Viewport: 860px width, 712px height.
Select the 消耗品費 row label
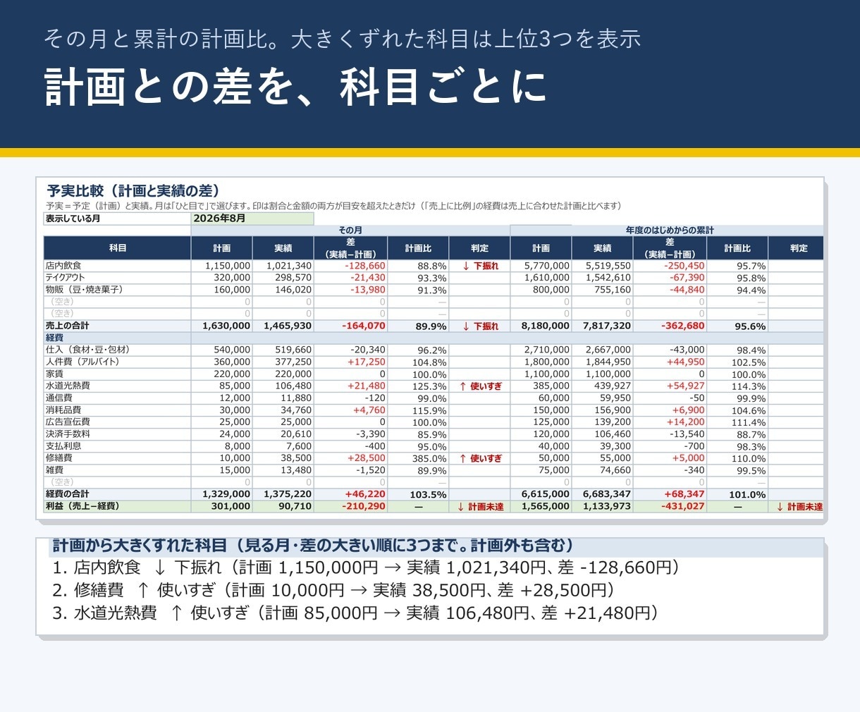coord(117,410)
